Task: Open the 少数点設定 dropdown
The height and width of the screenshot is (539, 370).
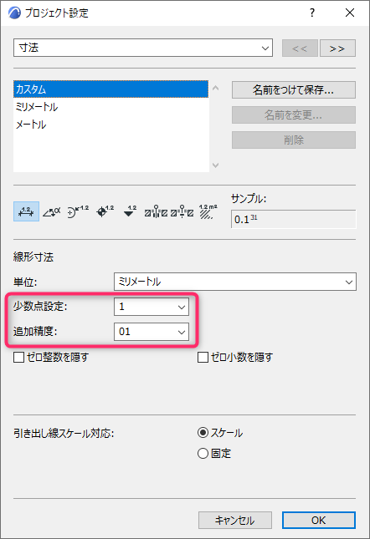Action: coord(152,307)
